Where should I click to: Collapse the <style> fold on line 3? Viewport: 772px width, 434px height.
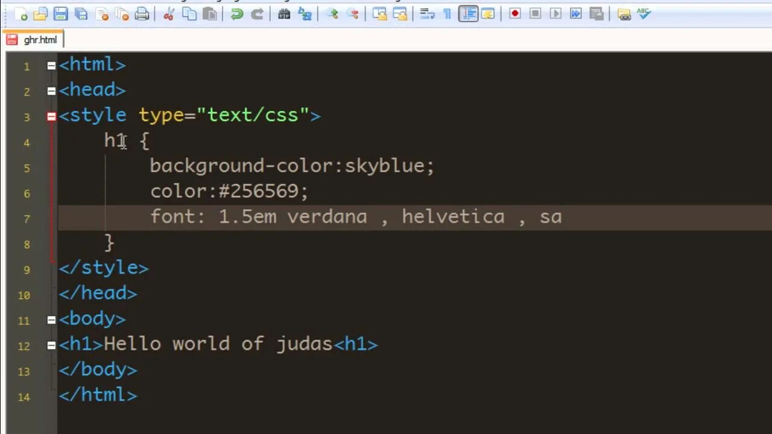pyautogui.click(x=51, y=116)
